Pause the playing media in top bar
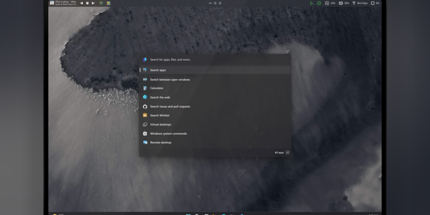 pyautogui.click(x=87, y=3)
